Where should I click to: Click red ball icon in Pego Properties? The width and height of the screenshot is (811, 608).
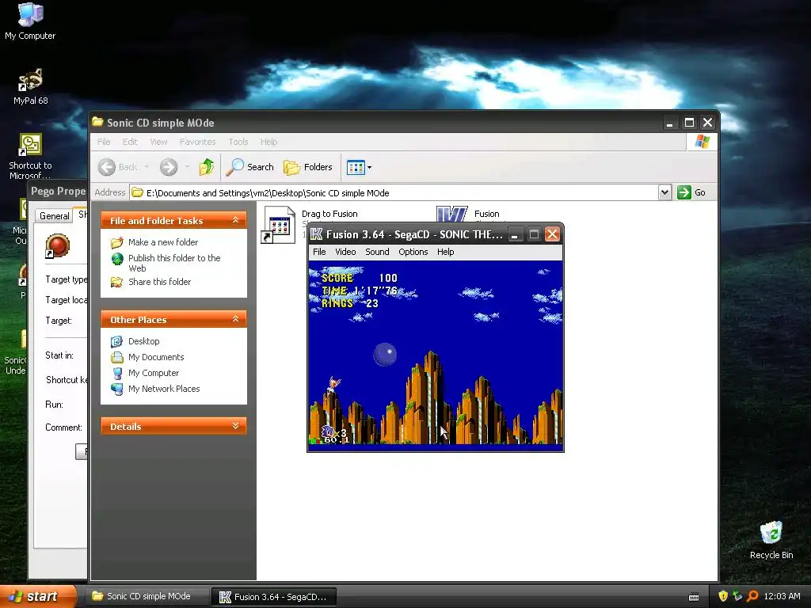pos(57,245)
